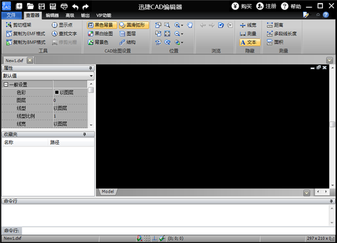Click 剪切框架 clip frame tool
Screen dimensions: 337x243
(19, 25)
